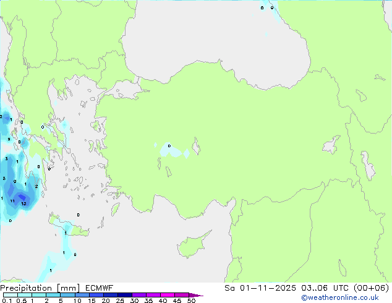
Task: Click the 30–35 mm purple legend swatch
Action: click(x=138, y=295)
